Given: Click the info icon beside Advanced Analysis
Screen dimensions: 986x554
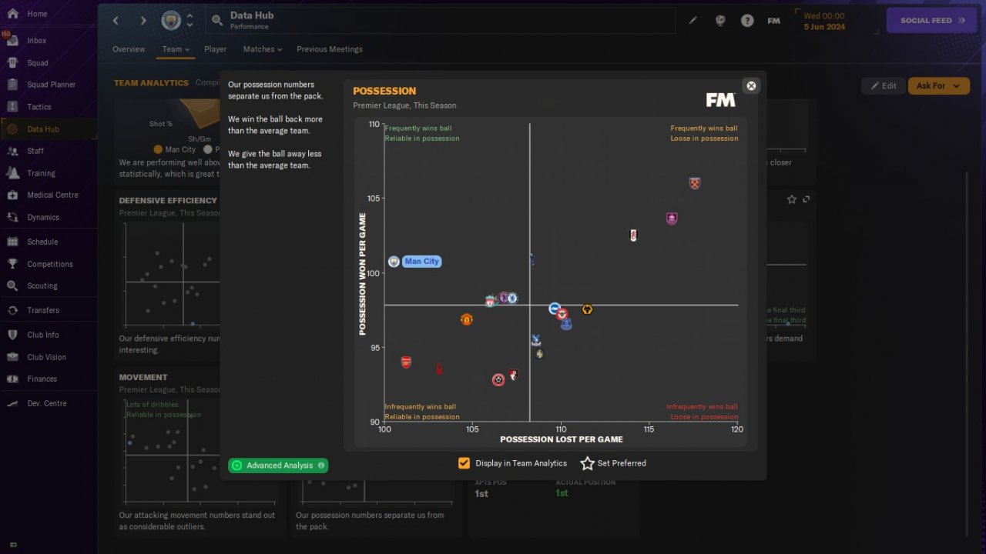Looking at the screenshot, I should click(x=321, y=466).
